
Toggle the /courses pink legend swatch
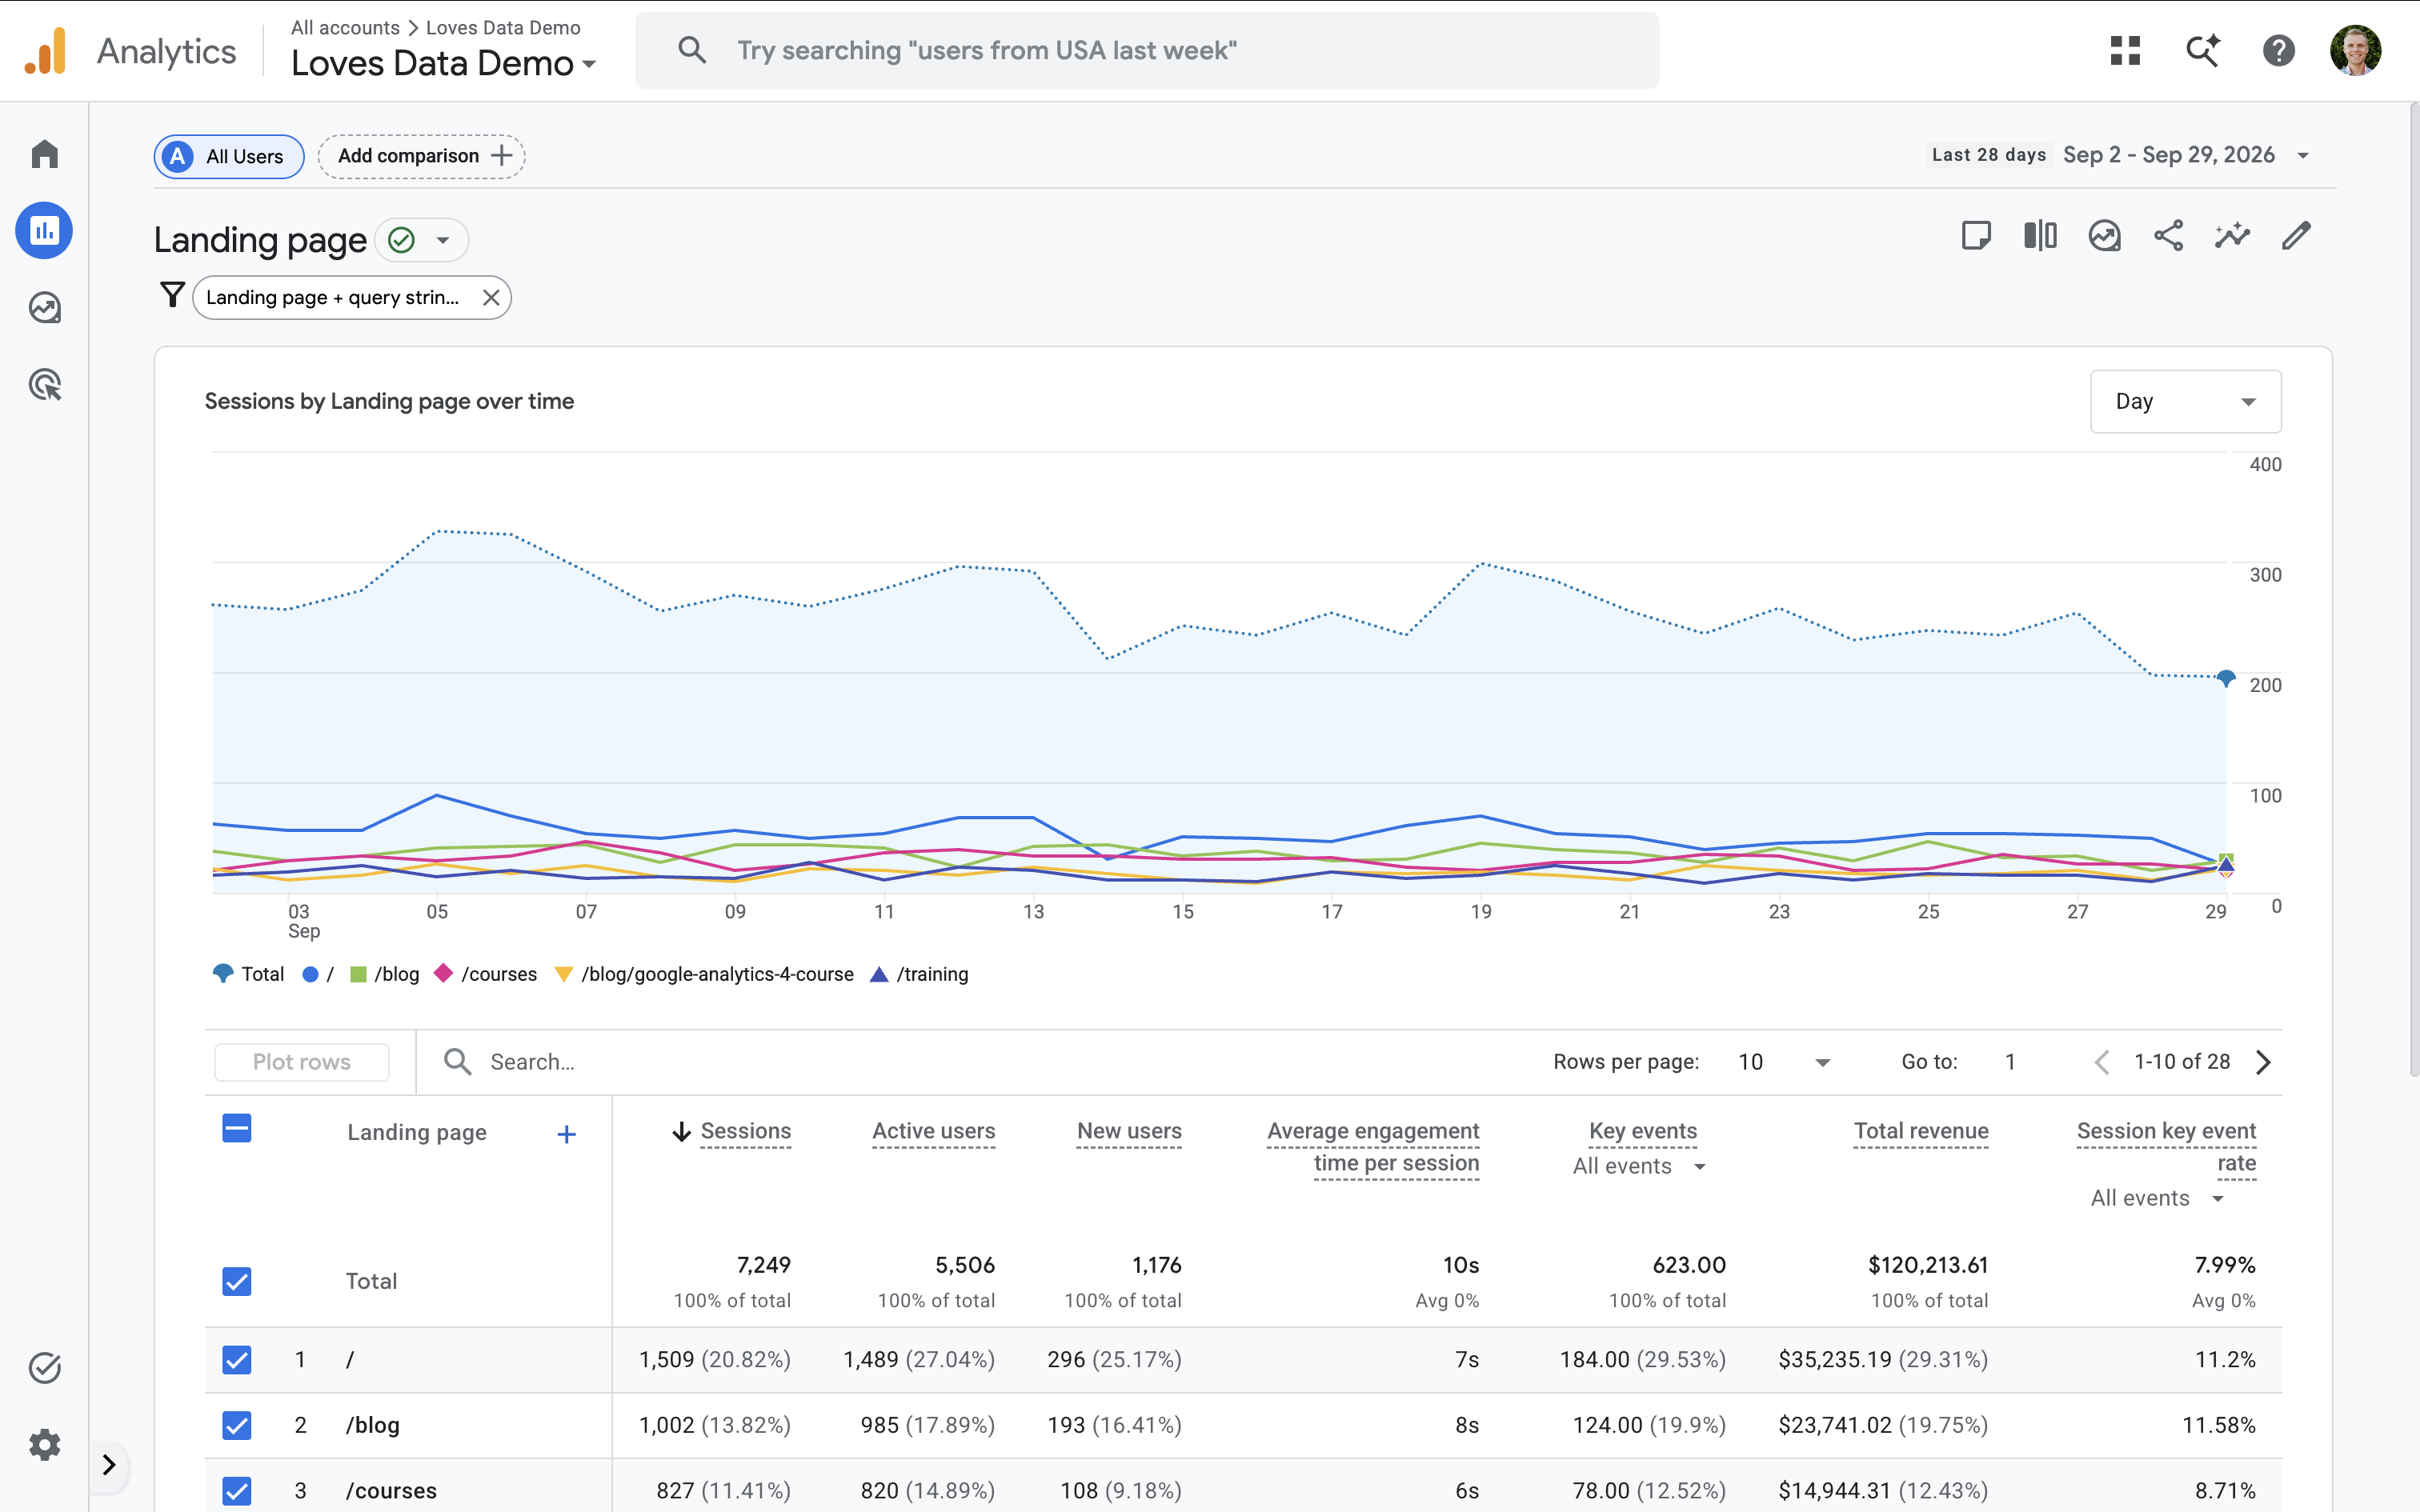(x=443, y=973)
